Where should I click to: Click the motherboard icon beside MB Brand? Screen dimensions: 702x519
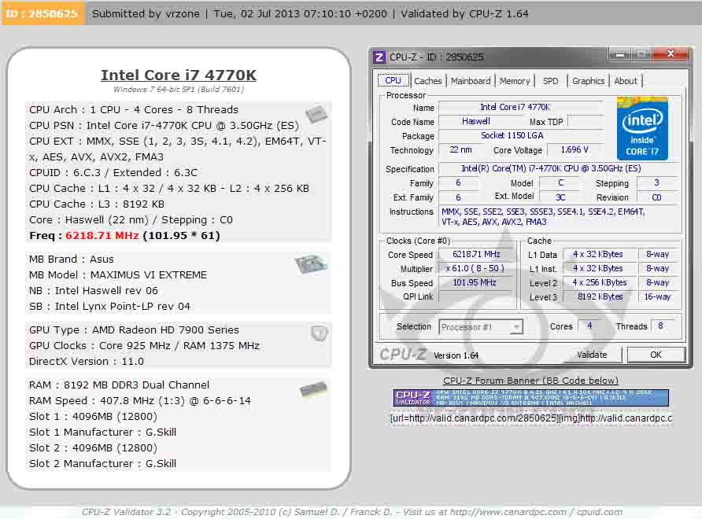click(311, 264)
